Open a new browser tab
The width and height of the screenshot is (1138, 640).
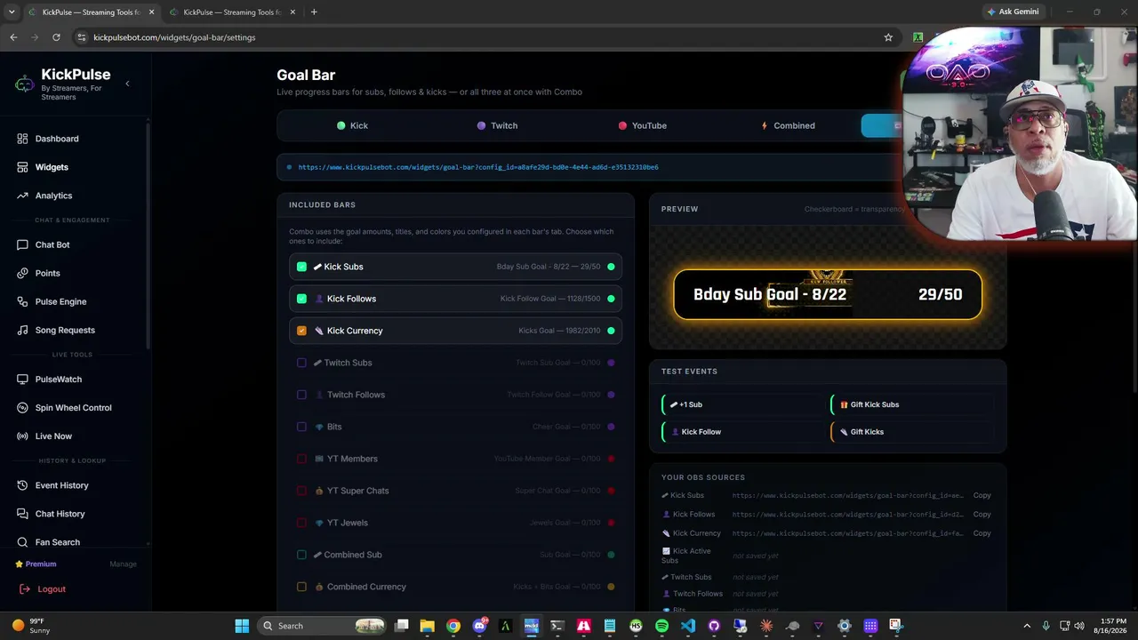tap(314, 12)
